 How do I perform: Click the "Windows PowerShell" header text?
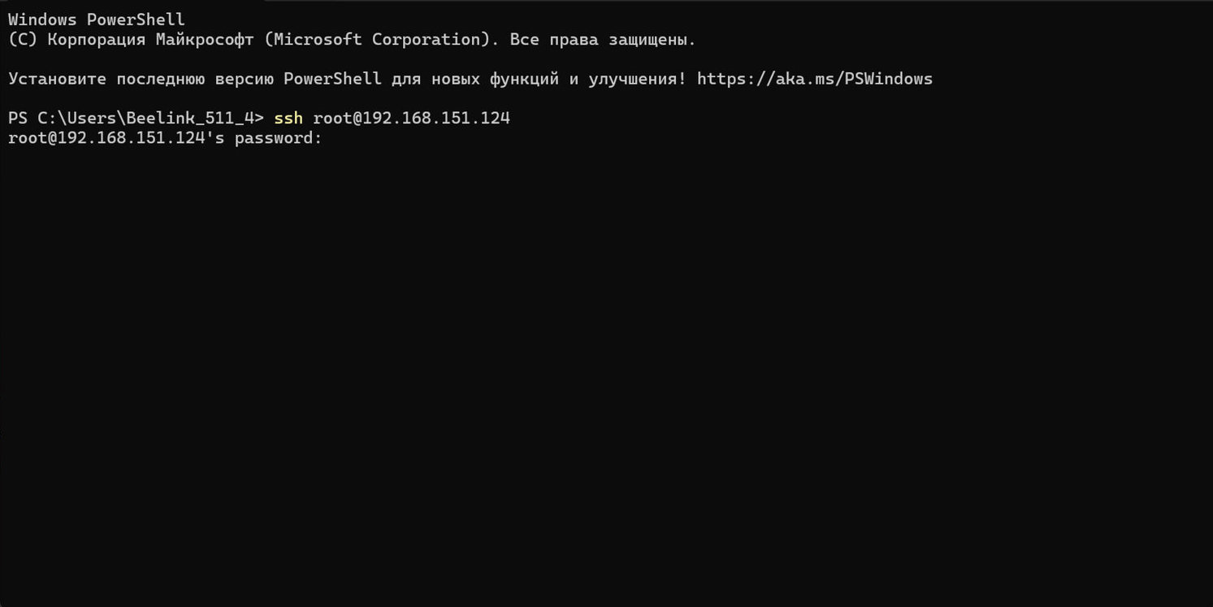coord(96,20)
